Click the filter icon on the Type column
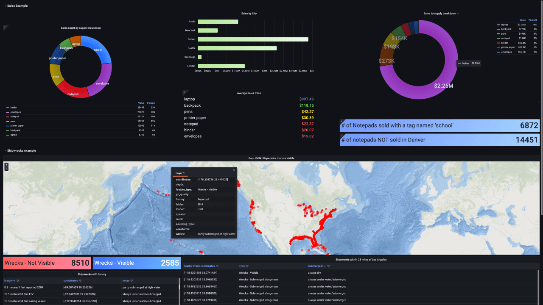Viewport: 543px width, 305px height. tap(247, 265)
